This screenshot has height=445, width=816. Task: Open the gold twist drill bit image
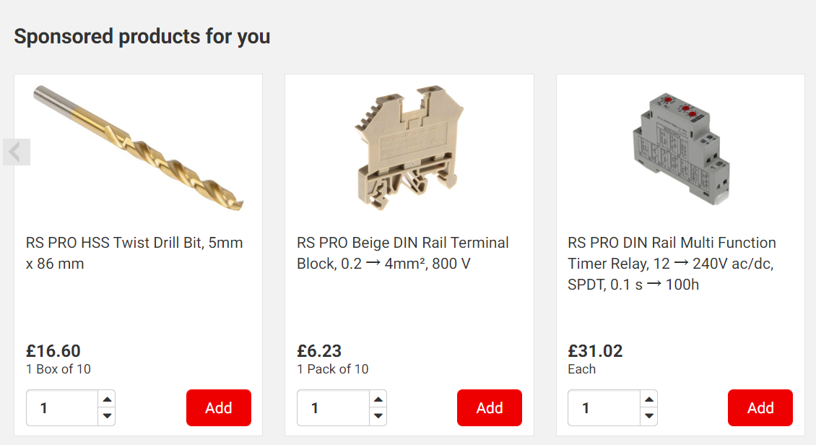139,148
